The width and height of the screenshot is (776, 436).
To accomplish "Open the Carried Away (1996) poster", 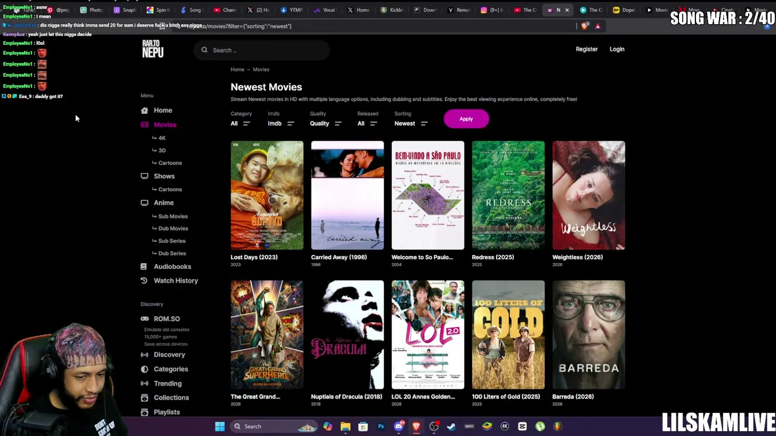I will pos(347,196).
